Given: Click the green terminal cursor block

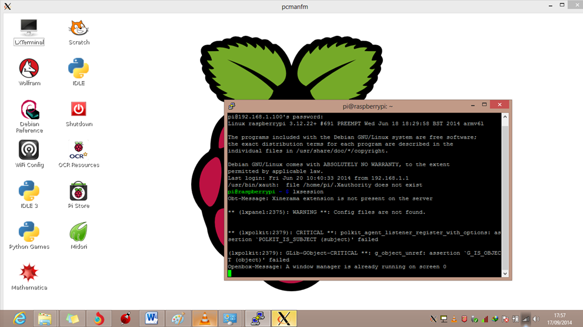Looking at the screenshot, I should pyautogui.click(x=229, y=273).
